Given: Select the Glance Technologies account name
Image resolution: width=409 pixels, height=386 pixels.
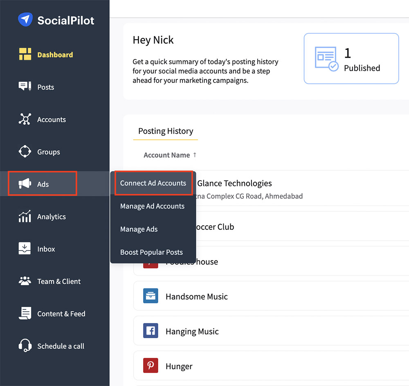Looking at the screenshot, I should [234, 183].
